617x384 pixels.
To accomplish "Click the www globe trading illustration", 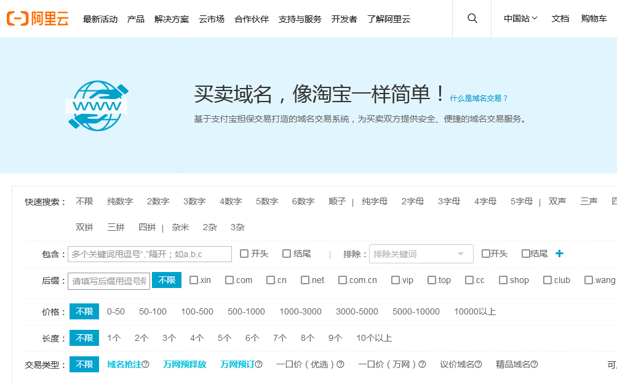I will point(97,106).
